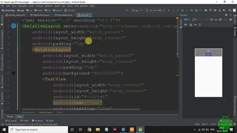Open the Tools menu

[x=70, y=6]
